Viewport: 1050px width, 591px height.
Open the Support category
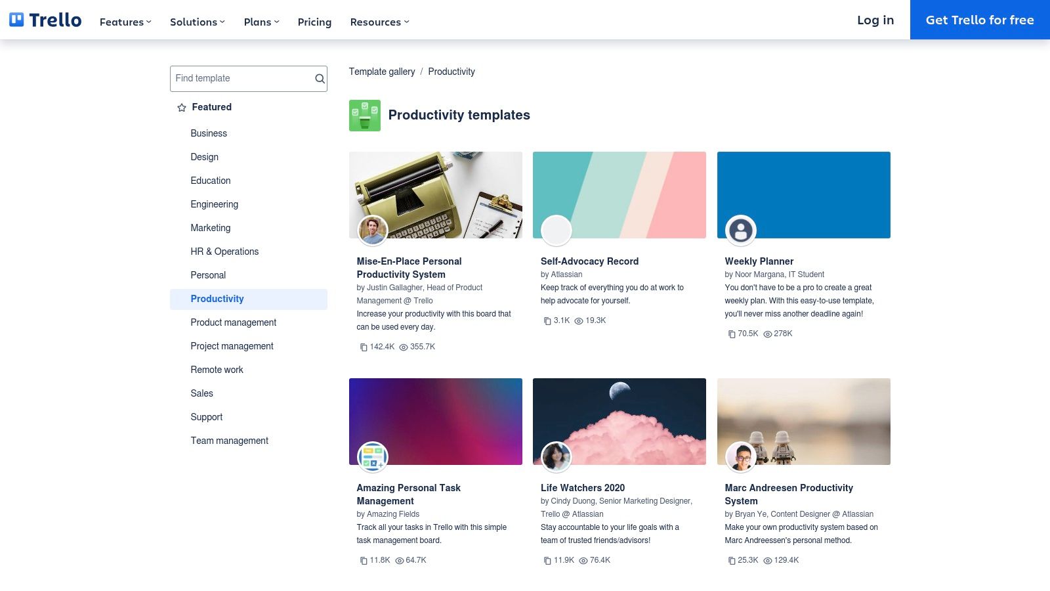coord(207,417)
